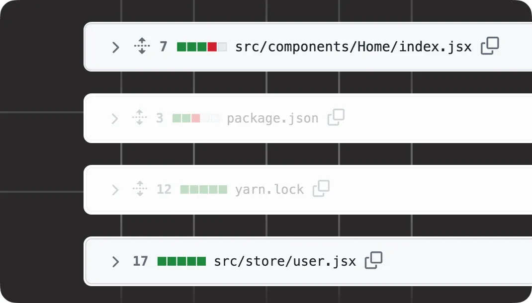Expand src/store/user.jsx changes
532x303 pixels.
coord(115,261)
